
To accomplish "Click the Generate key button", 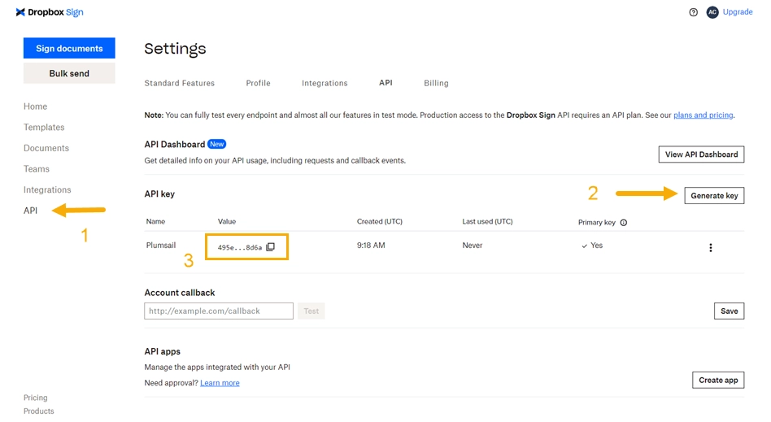I will click(x=714, y=196).
